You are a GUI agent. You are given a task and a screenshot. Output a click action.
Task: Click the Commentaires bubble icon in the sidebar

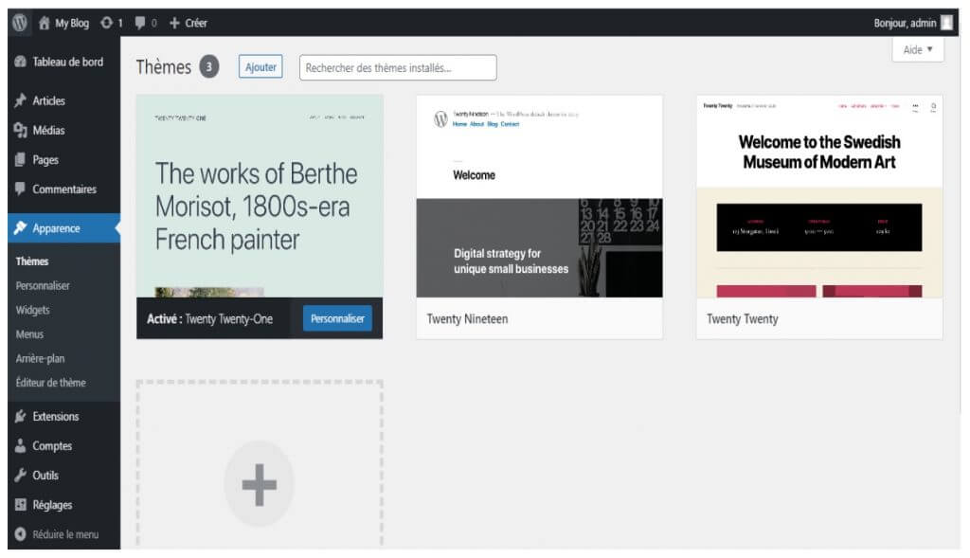(x=21, y=189)
